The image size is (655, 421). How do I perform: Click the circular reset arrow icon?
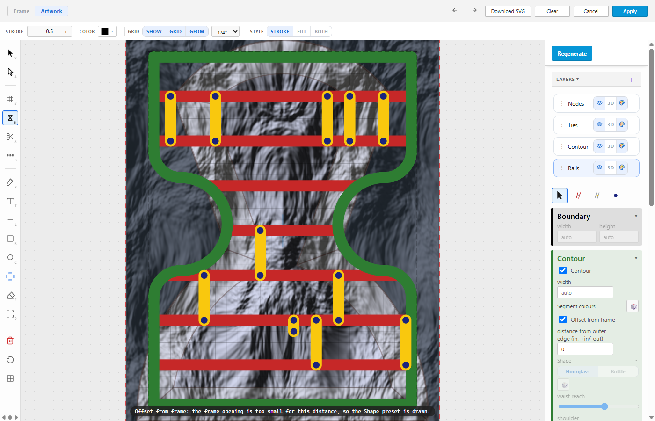pos(10,359)
